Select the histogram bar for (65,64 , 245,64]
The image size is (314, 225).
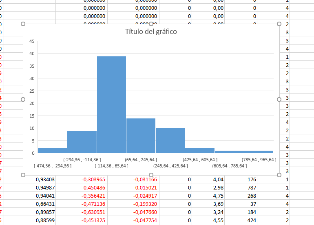click(141, 136)
